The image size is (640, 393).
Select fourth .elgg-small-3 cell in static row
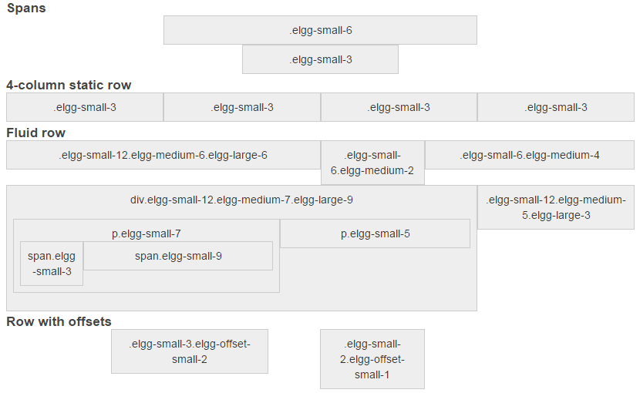[556, 107]
